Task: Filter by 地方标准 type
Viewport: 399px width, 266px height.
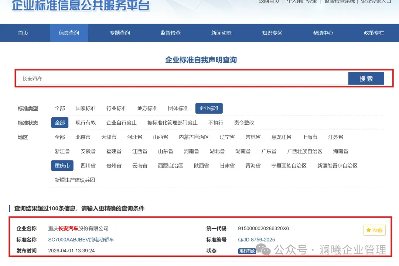Action: coord(147,108)
